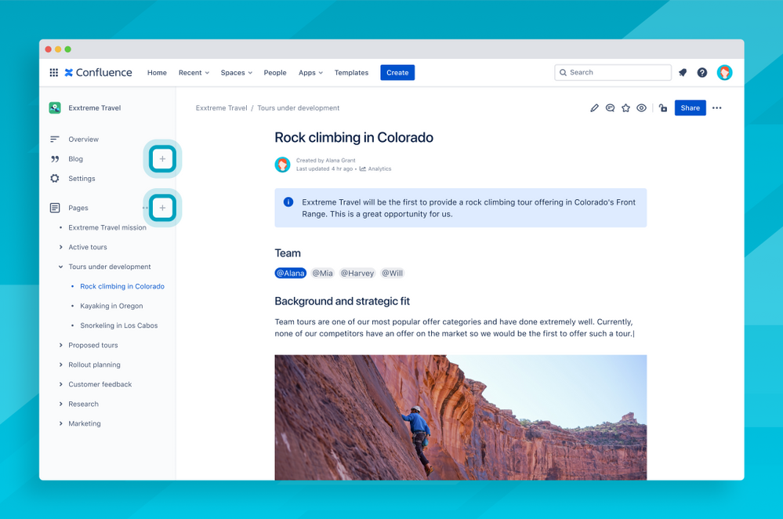Open the Spaces dropdown menu
783x519 pixels.
click(x=236, y=72)
